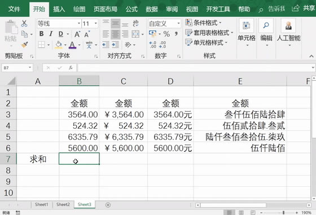316x215 pixels.
Task: Toggle center horizontal alignment
Action: coord(116,34)
